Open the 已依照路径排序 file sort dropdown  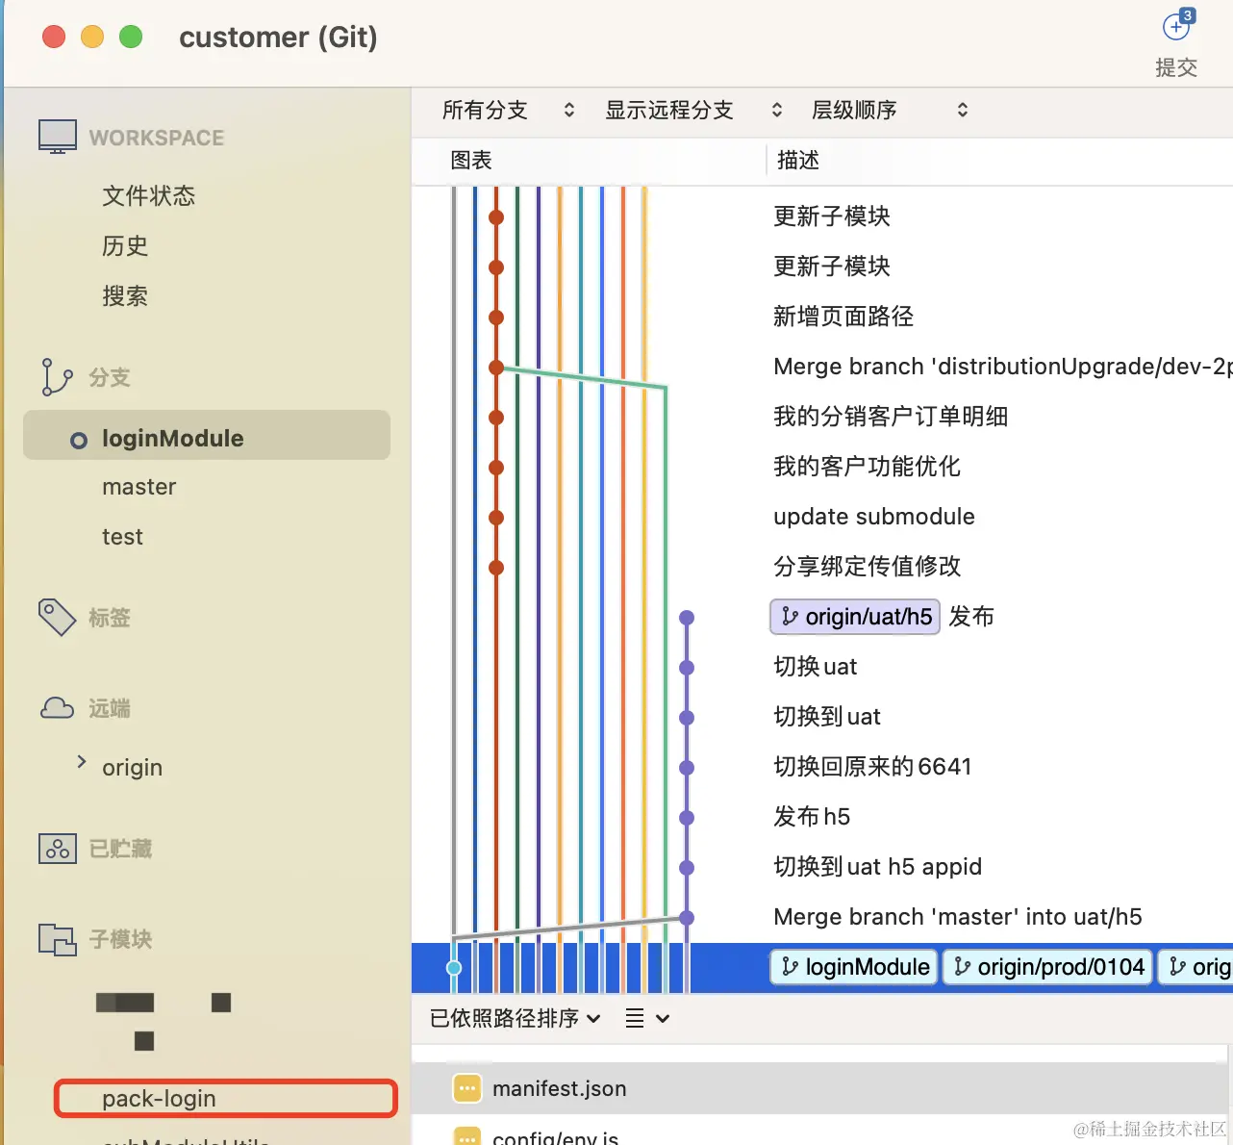pos(516,1018)
